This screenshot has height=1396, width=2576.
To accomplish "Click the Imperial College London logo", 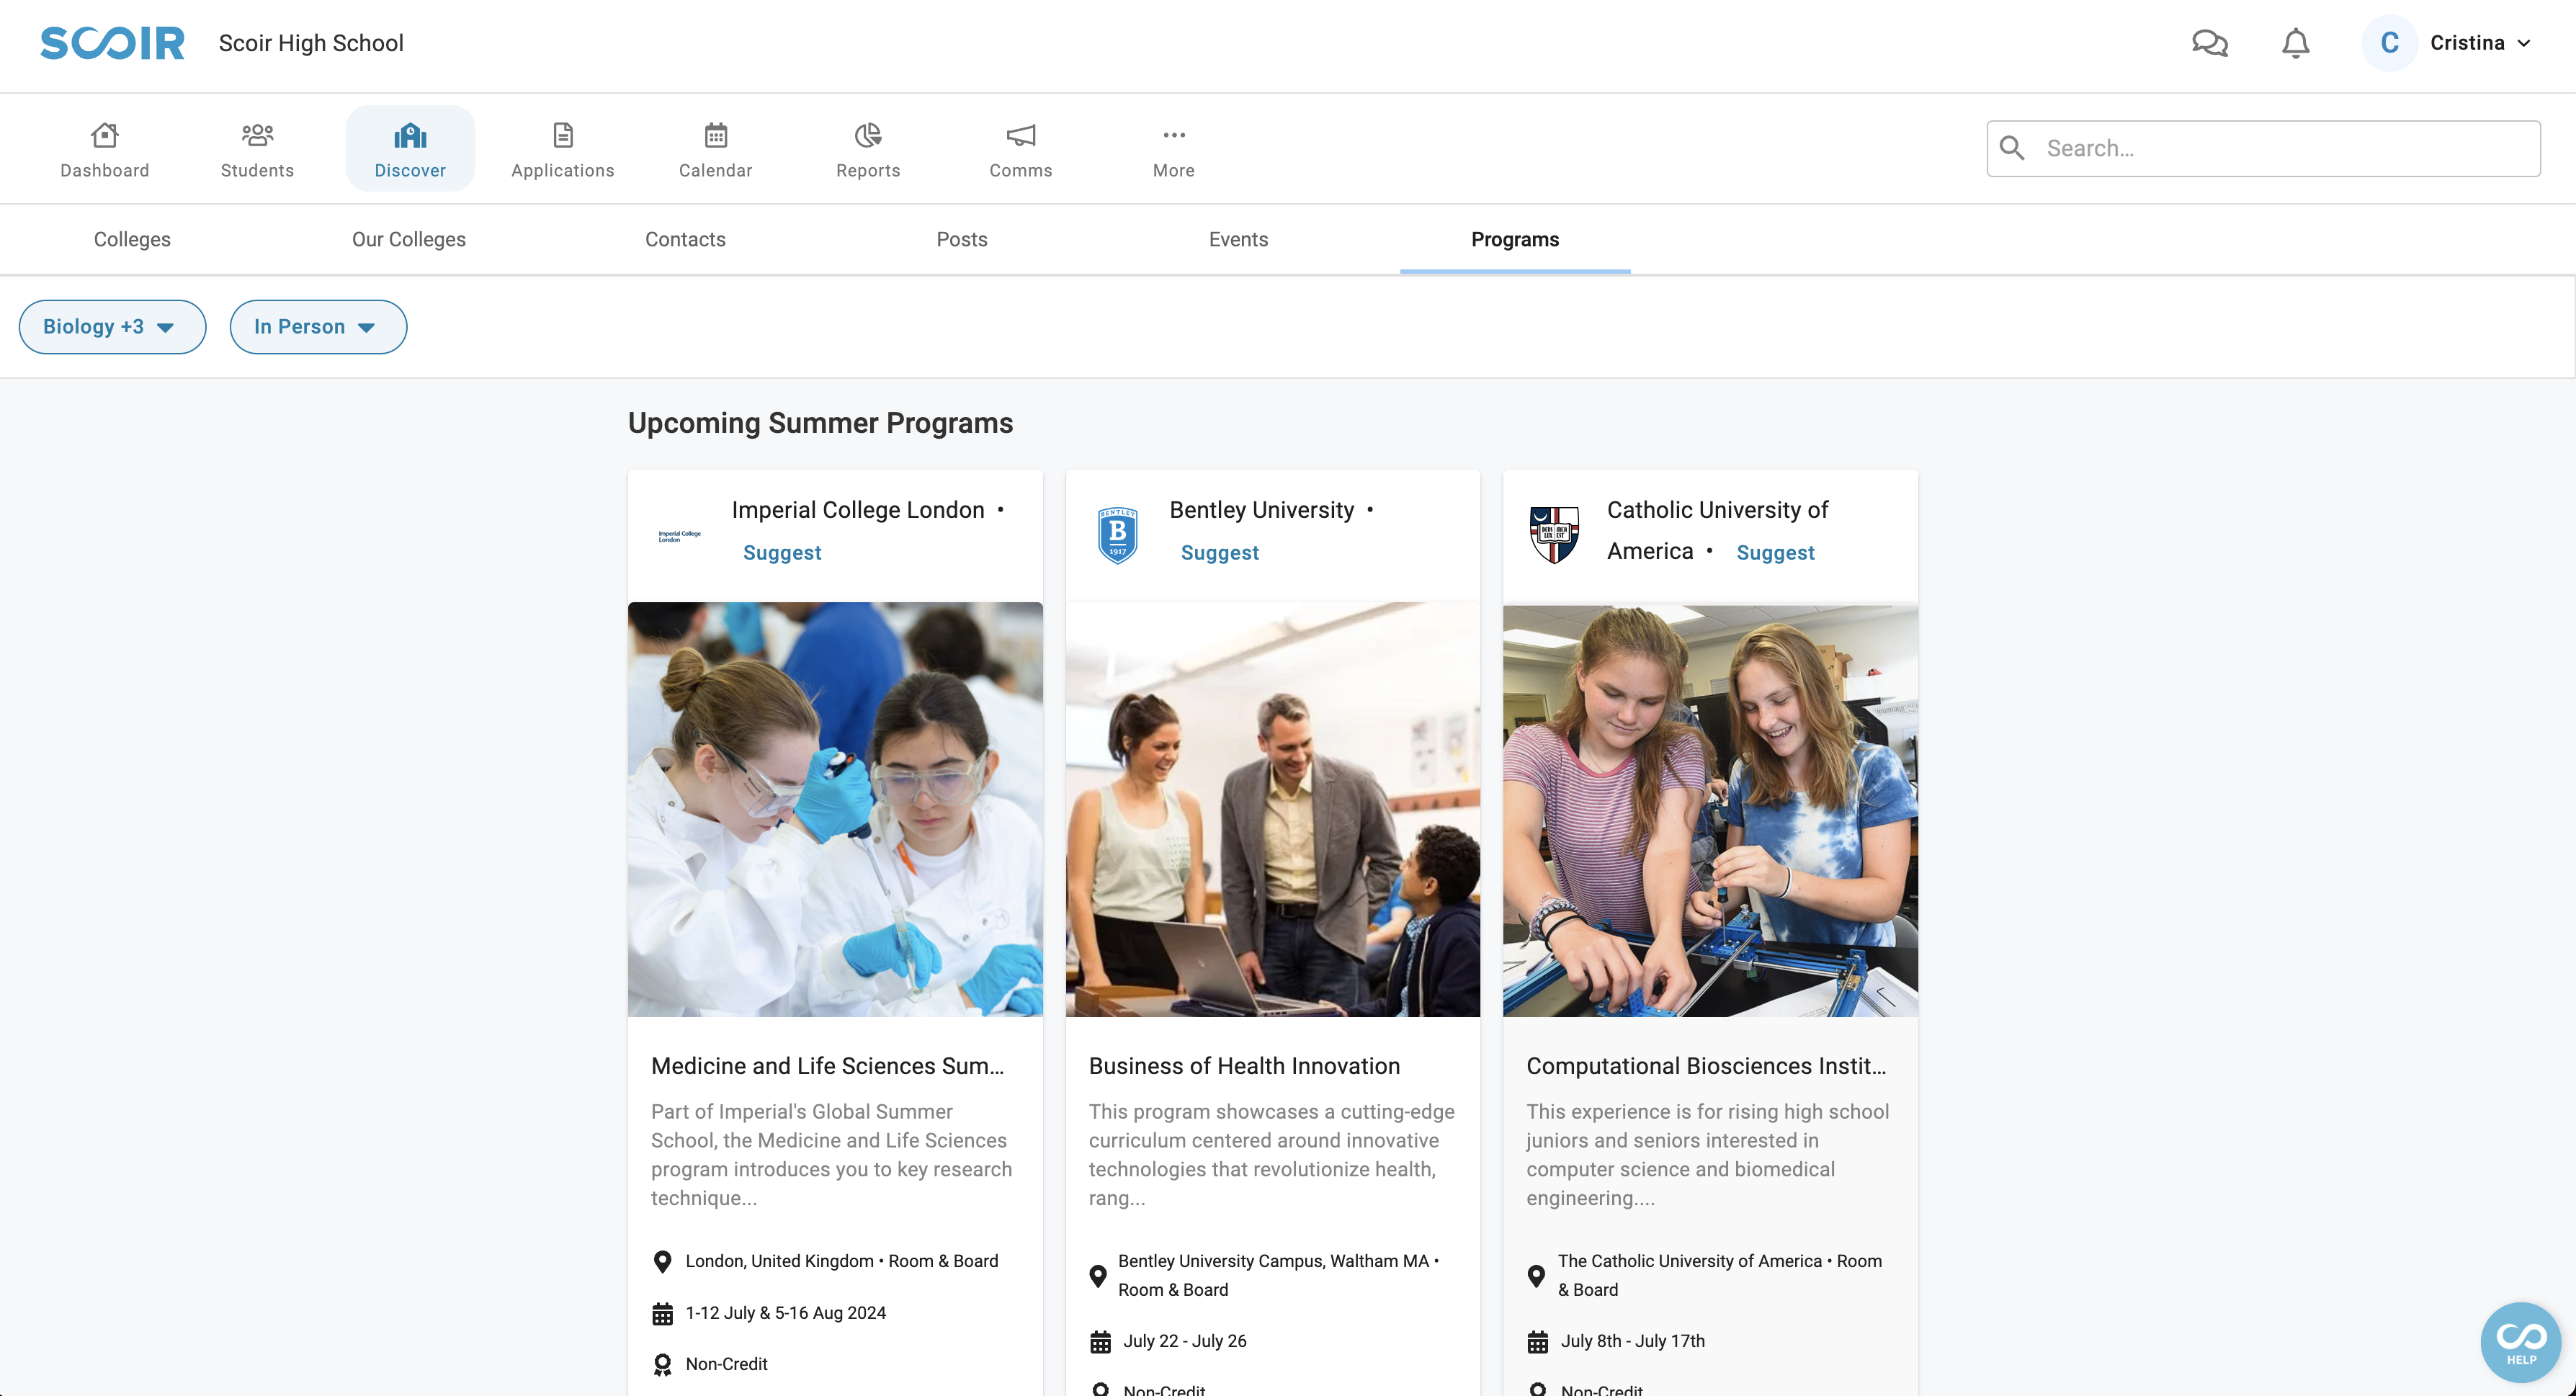I will [680, 536].
